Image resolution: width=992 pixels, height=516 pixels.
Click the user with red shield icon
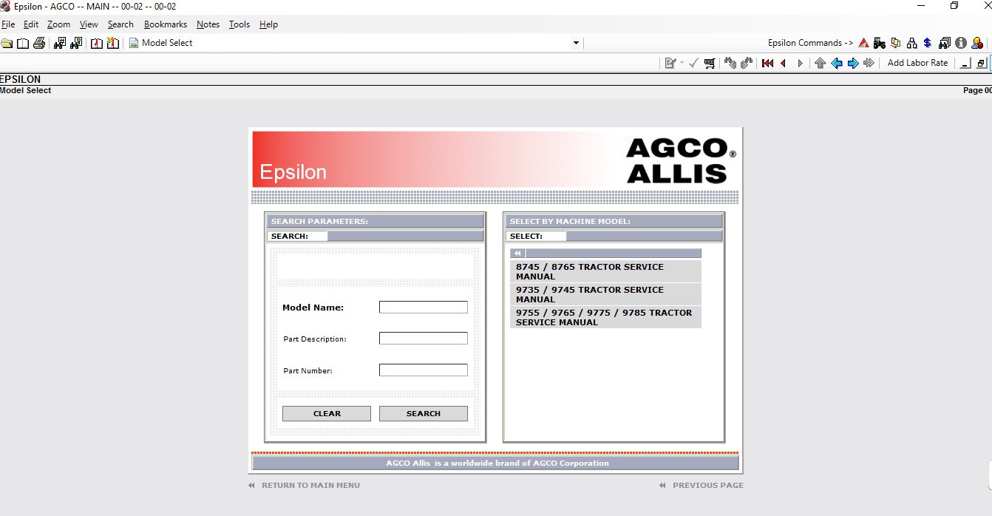point(977,43)
